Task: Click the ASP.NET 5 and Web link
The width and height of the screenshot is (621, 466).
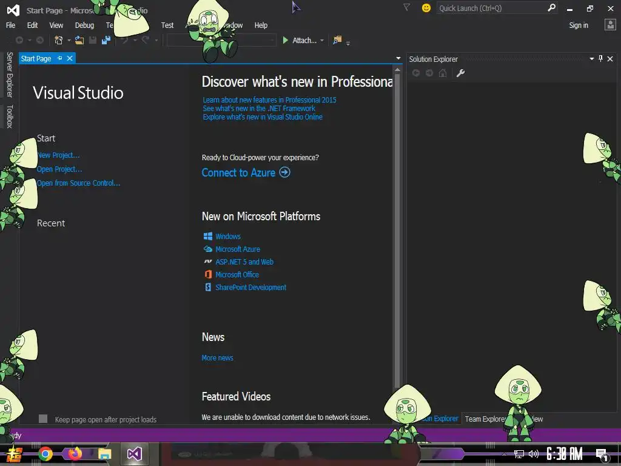Action: 244,262
